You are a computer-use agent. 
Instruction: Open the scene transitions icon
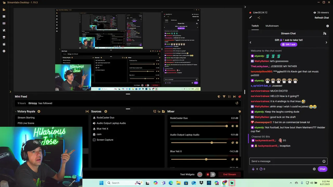tap(87, 111)
